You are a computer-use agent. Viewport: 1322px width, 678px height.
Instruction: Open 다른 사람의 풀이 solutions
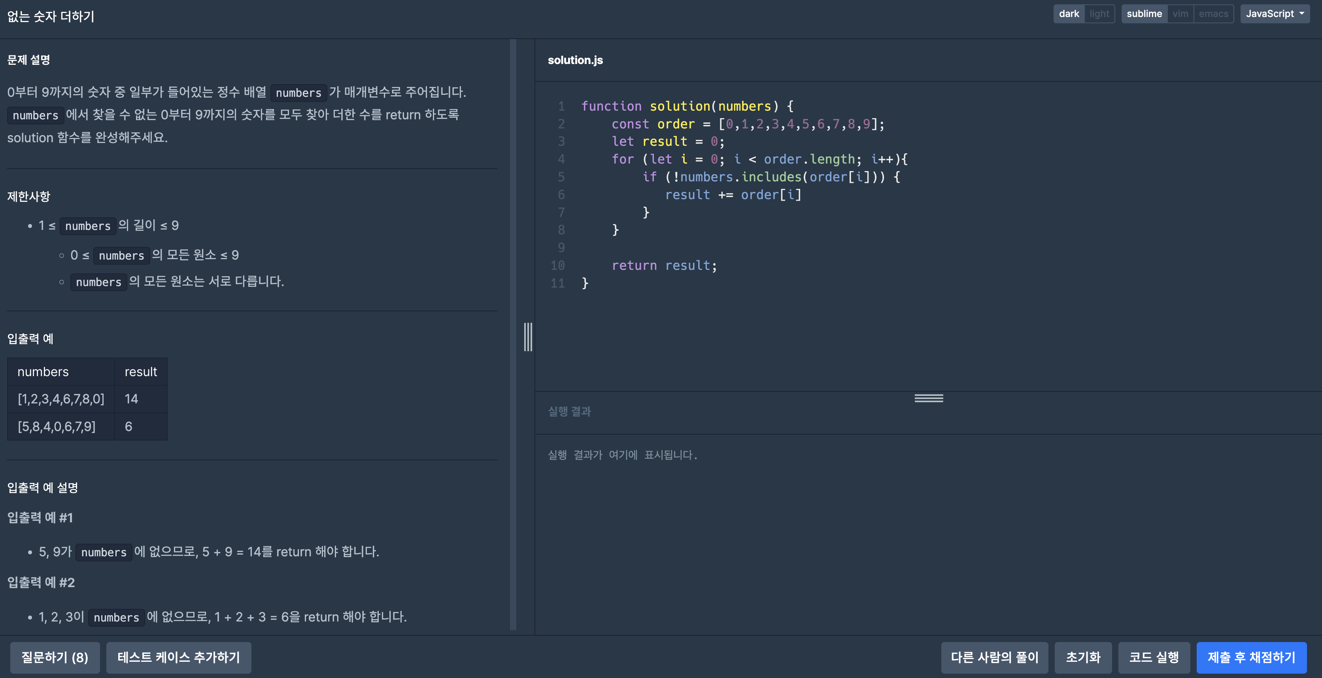click(994, 657)
